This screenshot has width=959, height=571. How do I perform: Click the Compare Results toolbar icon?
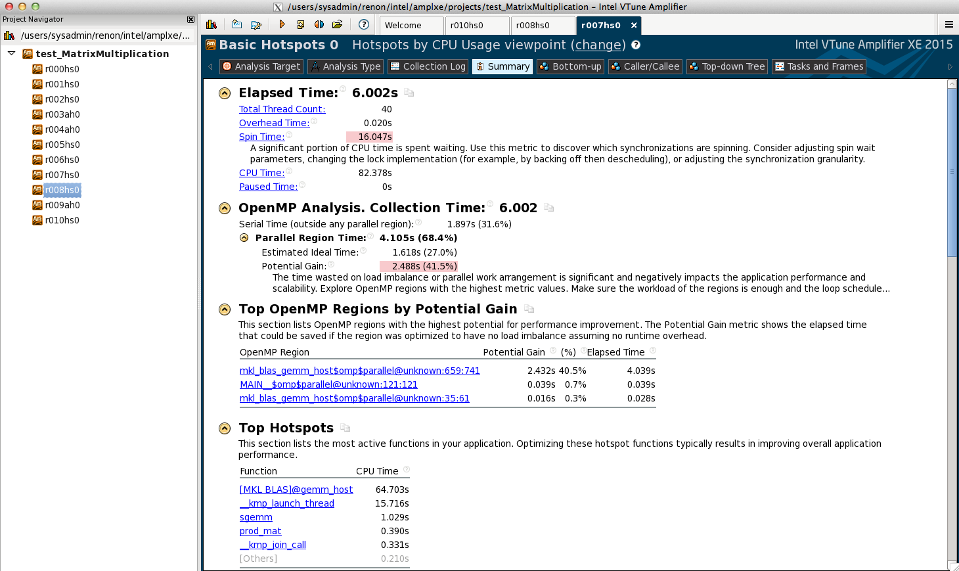click(x=319, y=24)
